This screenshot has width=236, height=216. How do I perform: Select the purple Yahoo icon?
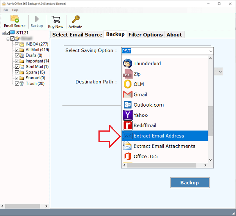128,115
